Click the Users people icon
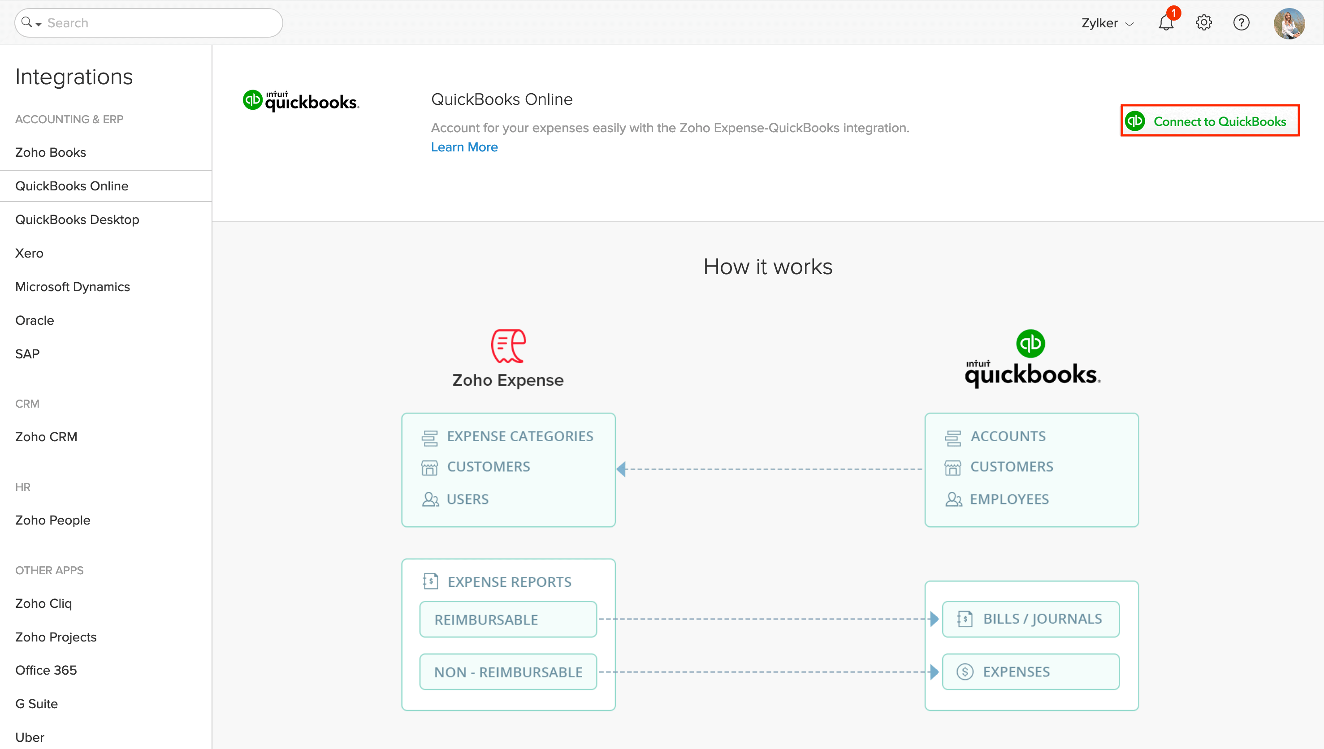 pyautogui.click(x=430, y=499)
